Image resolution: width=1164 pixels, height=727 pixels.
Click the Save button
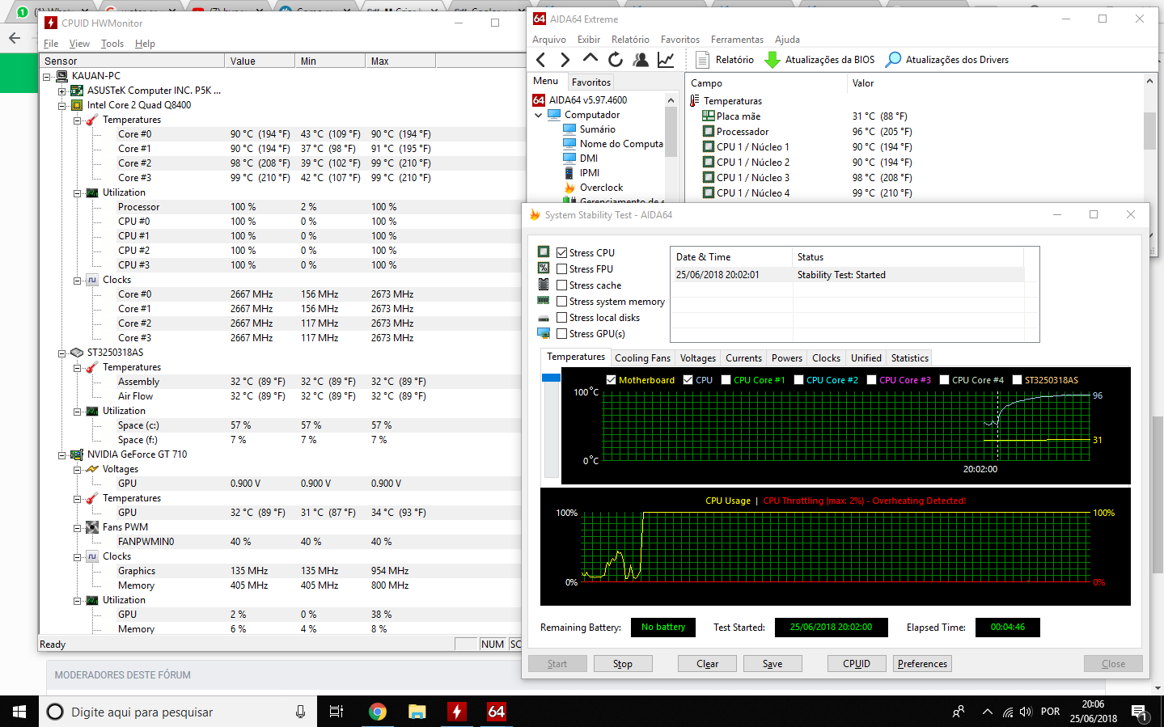[x=772, y=664]
